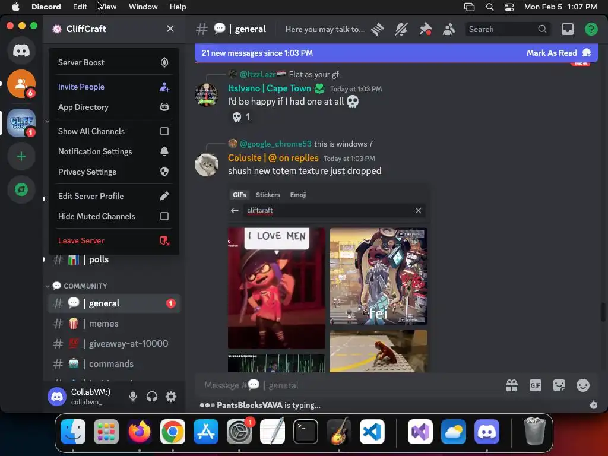608x456 pixels.
Task: Select the I LOVE MEN GIF
Action: pyautogui.click(x=277, y=289)
